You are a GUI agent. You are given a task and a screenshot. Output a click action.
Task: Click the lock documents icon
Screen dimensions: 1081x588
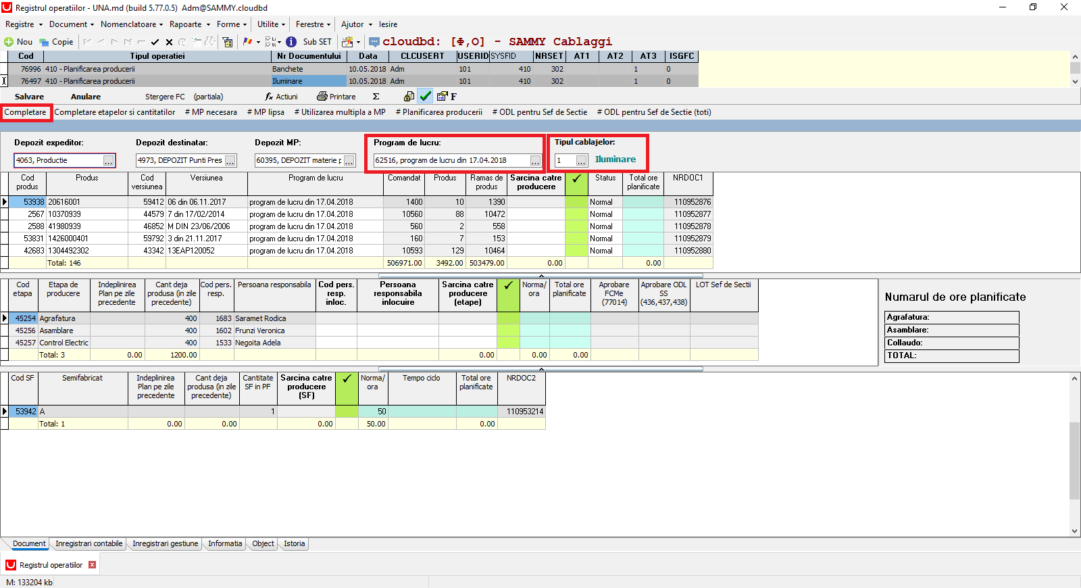pos(409,97)
